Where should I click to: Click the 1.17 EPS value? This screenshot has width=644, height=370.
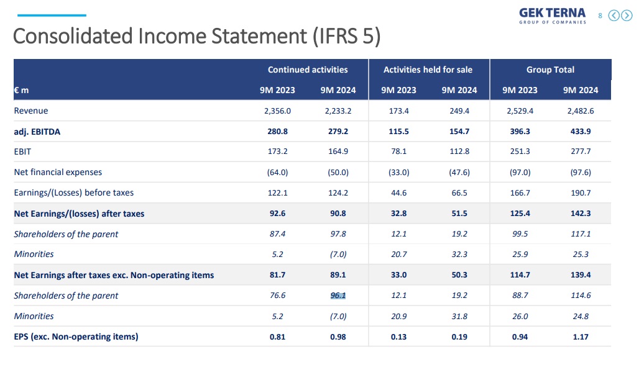click(581, 336)
